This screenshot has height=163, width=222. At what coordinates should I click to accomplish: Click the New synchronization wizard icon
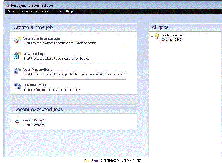pos(18,40)
